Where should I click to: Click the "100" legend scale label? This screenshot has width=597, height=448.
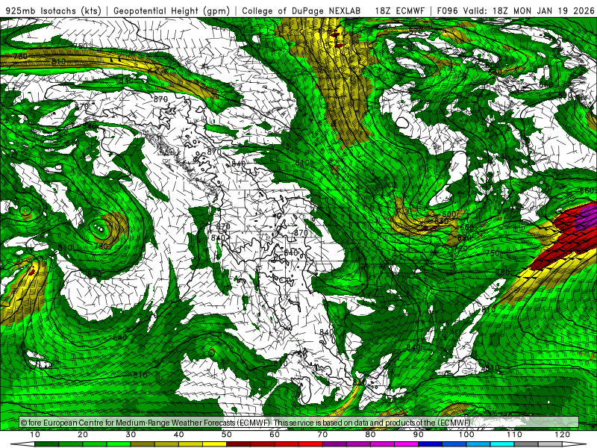pyautogui.click(x=466, y=435)
